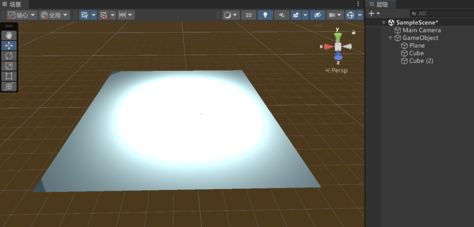Select Main Camera in the hierarchy
Screen dimensions: 474x227
(421, 30)
